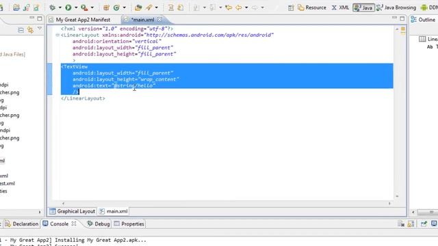The image size is (438, 246).
Task: Click the Search flashlight icon
Action: [x=149, y=8]
